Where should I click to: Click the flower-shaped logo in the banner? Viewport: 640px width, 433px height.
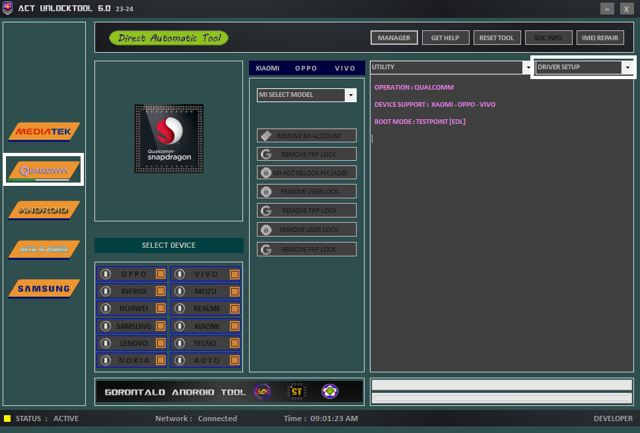point(330,392)
